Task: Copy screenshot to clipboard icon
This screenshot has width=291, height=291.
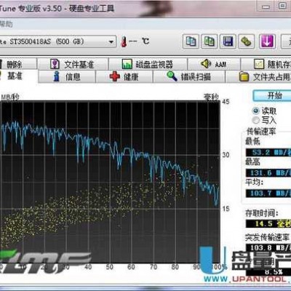Action: click(210, 41)
